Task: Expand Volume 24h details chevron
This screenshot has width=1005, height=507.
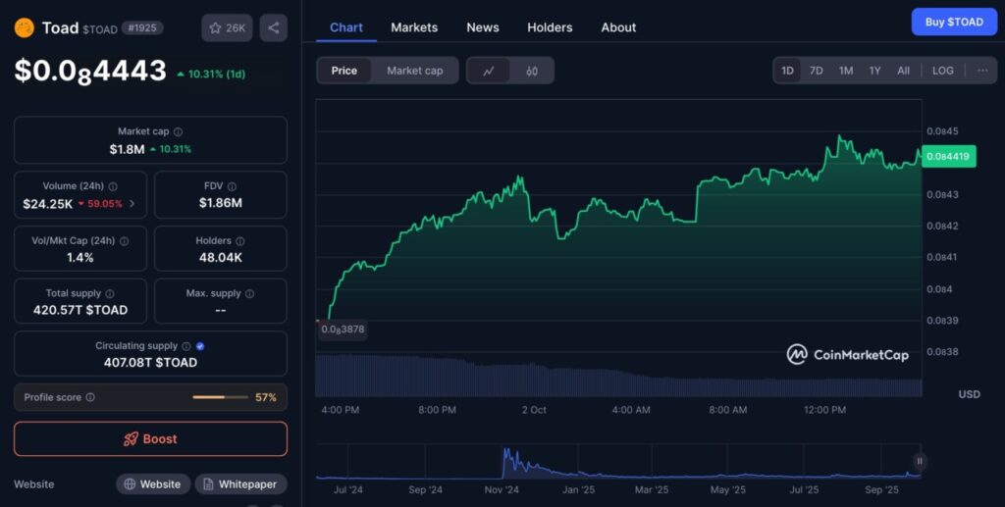Action: 132,204
